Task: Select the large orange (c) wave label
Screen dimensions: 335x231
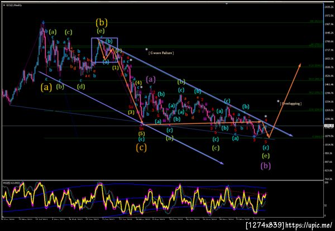Action: (141, 147)
